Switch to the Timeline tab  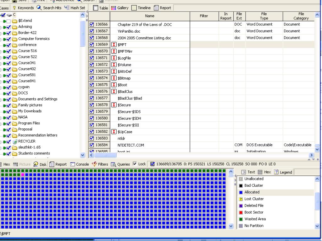pyautogui.click(x=141, y=8)
